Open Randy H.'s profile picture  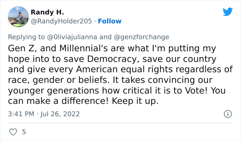click(x=18, y=17)
